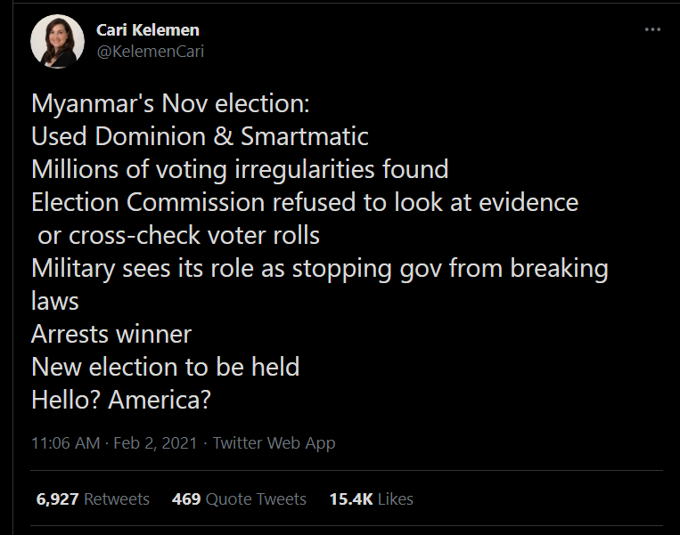Viewport: 680px width, 535px height.
Task: Click Cari Kelemen's profile avatar photo
Action: click(x=58, y=41)
